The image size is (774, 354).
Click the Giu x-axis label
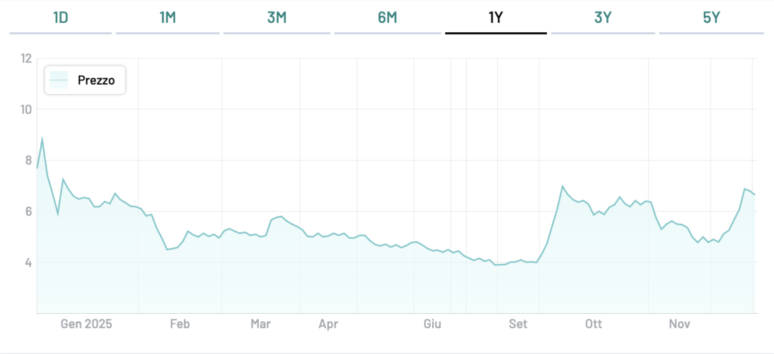(x=432, y=324)
